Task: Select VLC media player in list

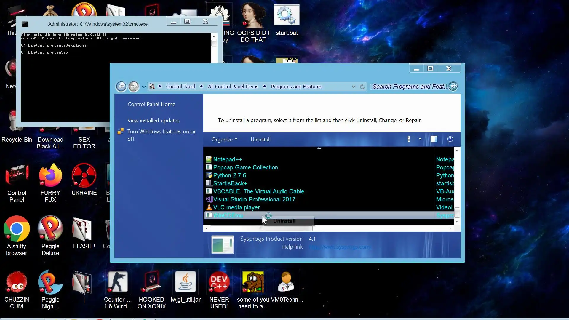Action: [236, 207]
